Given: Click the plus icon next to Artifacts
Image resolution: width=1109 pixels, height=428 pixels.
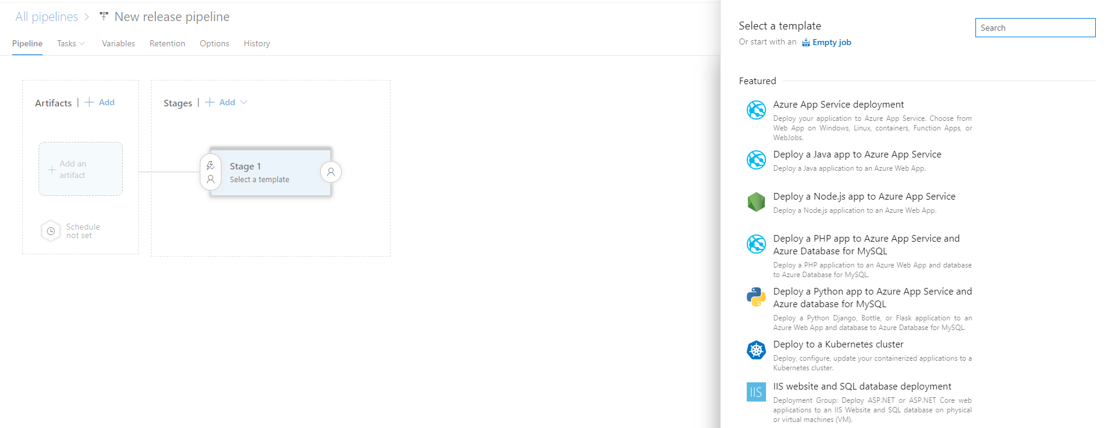Looking at the screenshot, I should tap(89, 102).
